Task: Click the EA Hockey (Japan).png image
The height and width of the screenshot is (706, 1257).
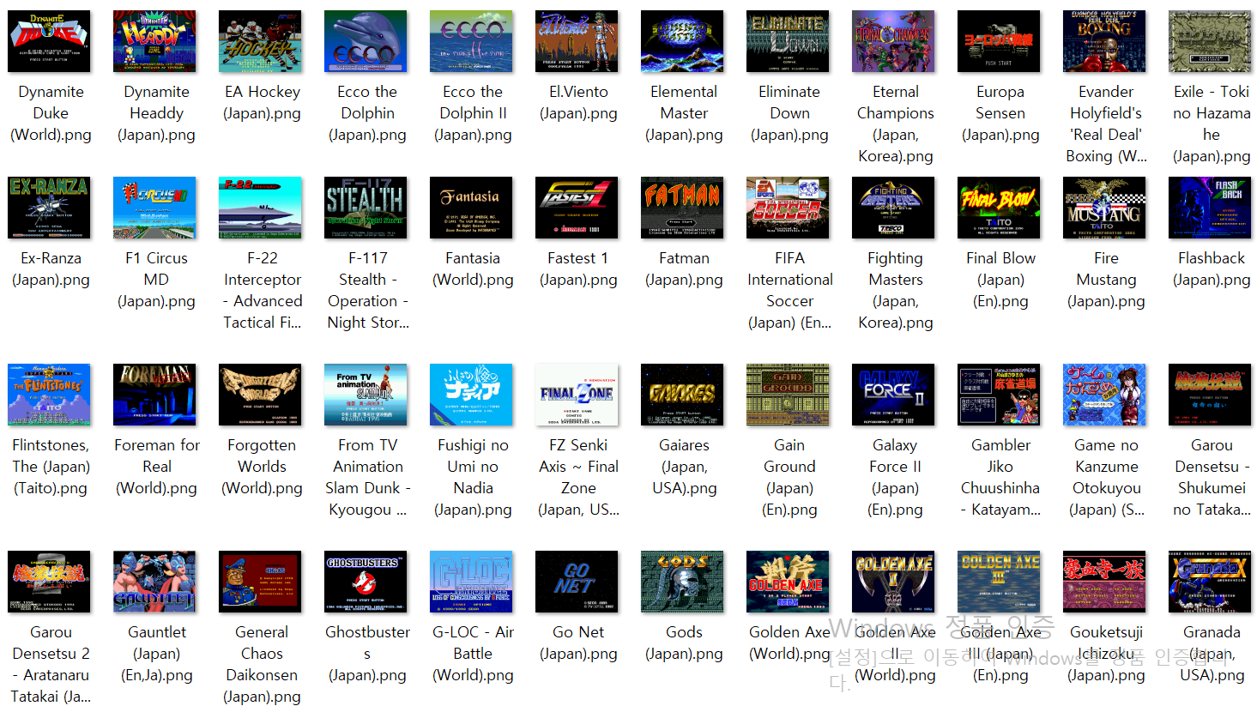Action: (260, 41)
